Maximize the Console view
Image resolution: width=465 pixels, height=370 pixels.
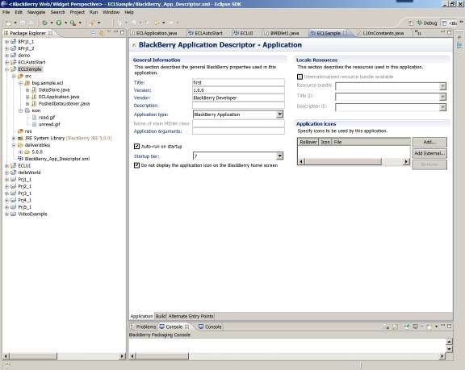[x=450, y=326]
